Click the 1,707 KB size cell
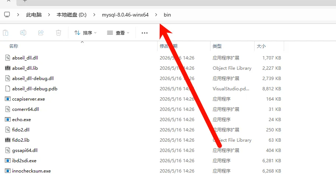This screenshot has height=174, width=336. coord(272,58)
